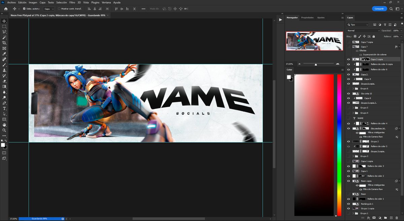Click the Navegador zoom slider
The height and width of the screenshot is (221, 404).
coord(315,64)
